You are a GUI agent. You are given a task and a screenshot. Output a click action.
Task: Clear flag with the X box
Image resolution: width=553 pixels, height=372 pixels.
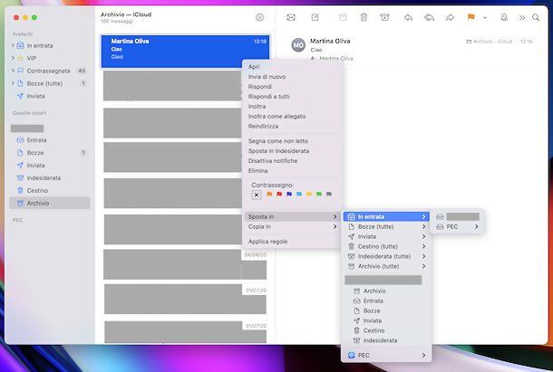click(257, 195)
